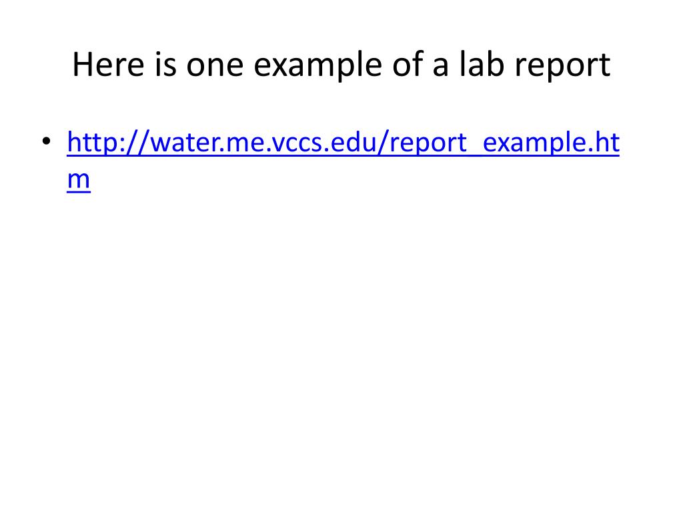683x512 pixels.
Task: Click the word 'is' in the title
Action: tap(165, 65)
